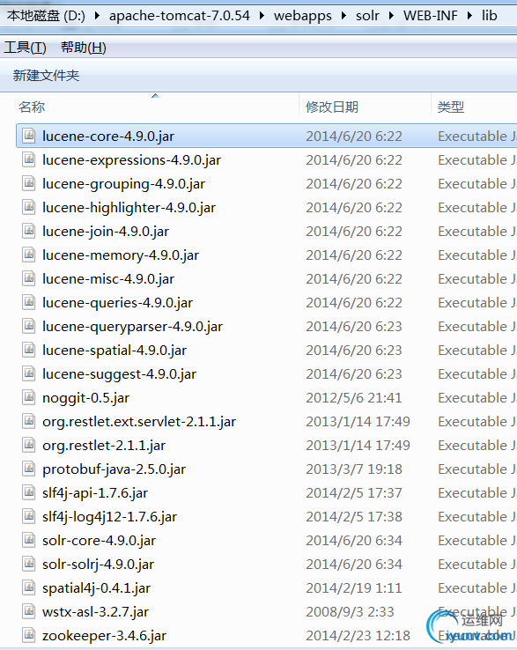The width and height of the screenshot is (517, 650).
Task: Click the spatial4j-0.4.1.jar file icon
Action: point(28,587)
